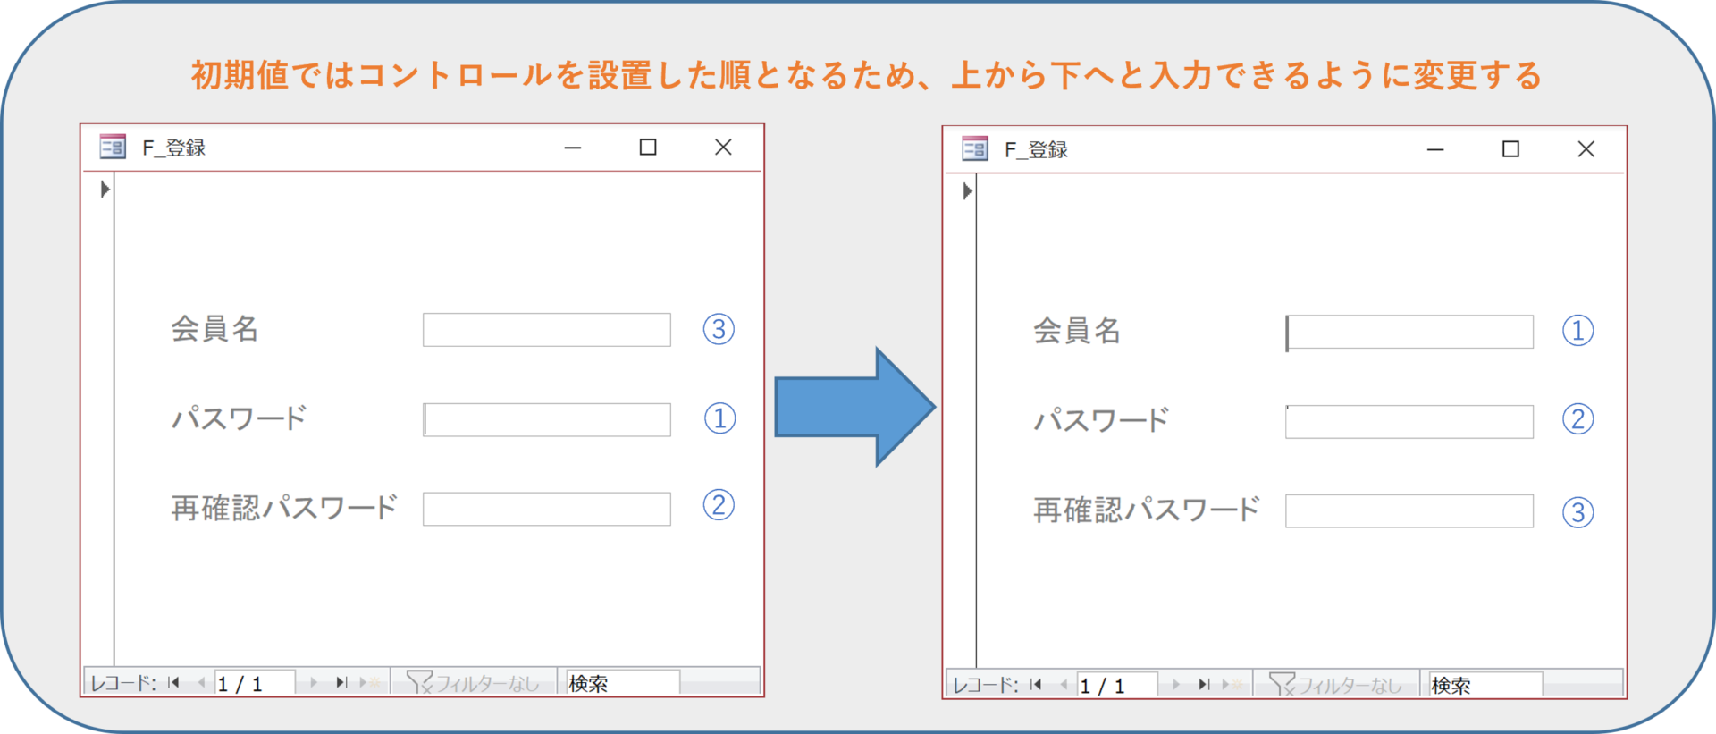Viewport: 1716px width, 734px height.
Task: Focus the 会員名 field in left window
Action: click(x=546, y=330)
